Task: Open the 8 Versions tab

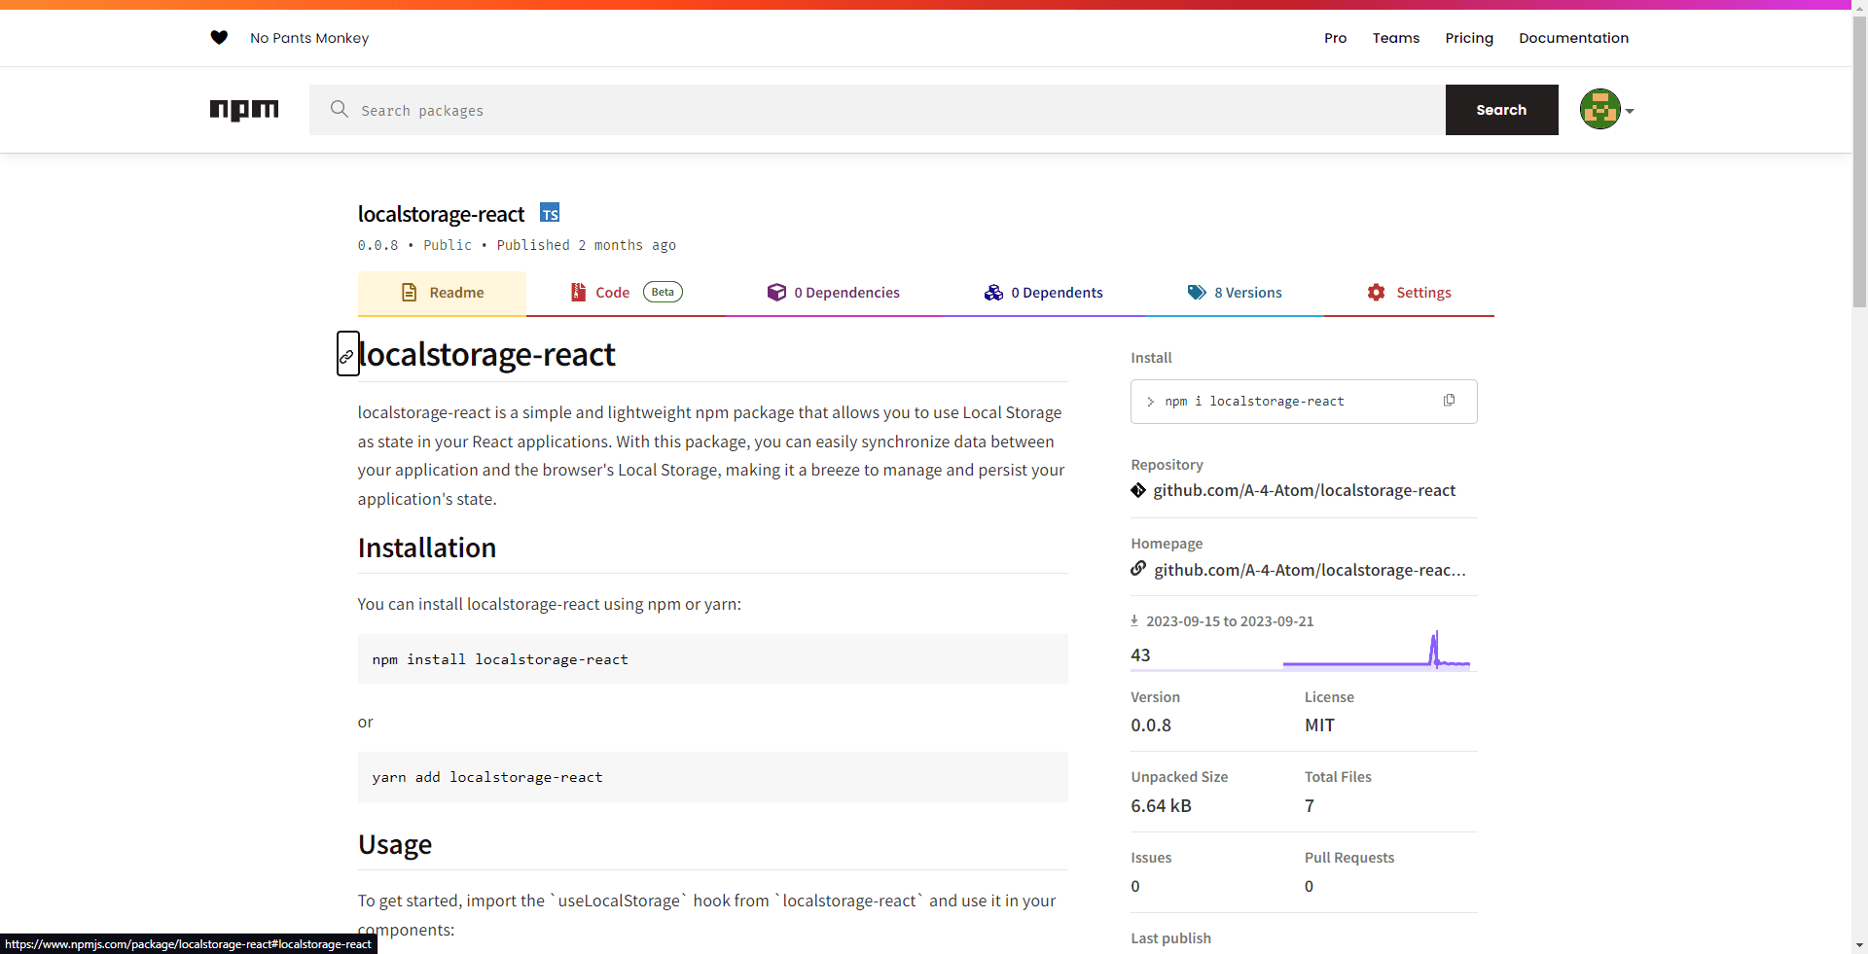Action: pyautogui.click(x=1235, y=293)
